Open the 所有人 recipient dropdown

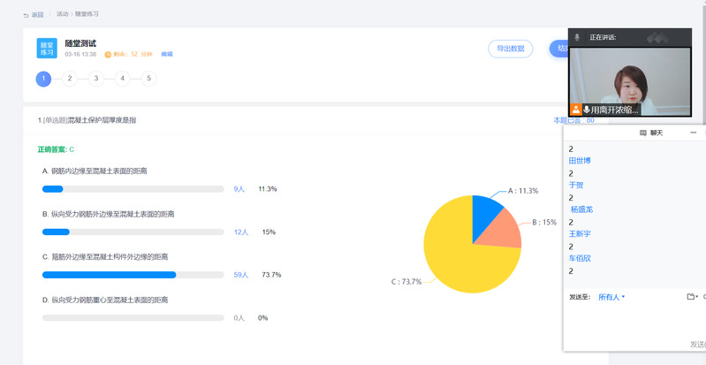[611, 297]
